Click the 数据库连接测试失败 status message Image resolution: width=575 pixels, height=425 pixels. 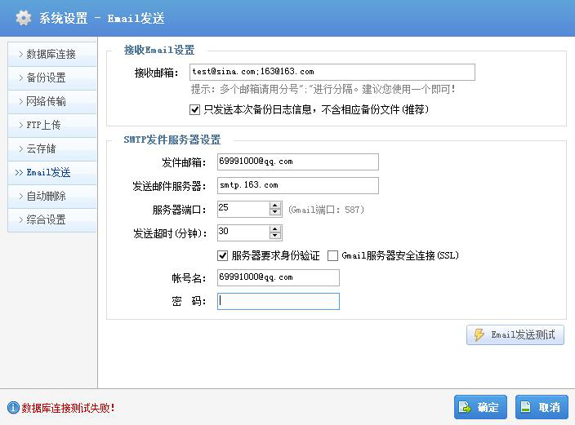tap(68, 408)
